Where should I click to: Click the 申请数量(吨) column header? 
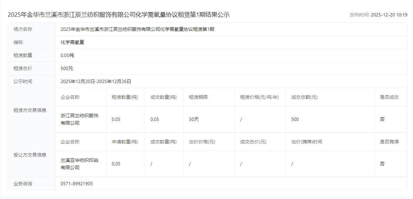tap(125, 142)
